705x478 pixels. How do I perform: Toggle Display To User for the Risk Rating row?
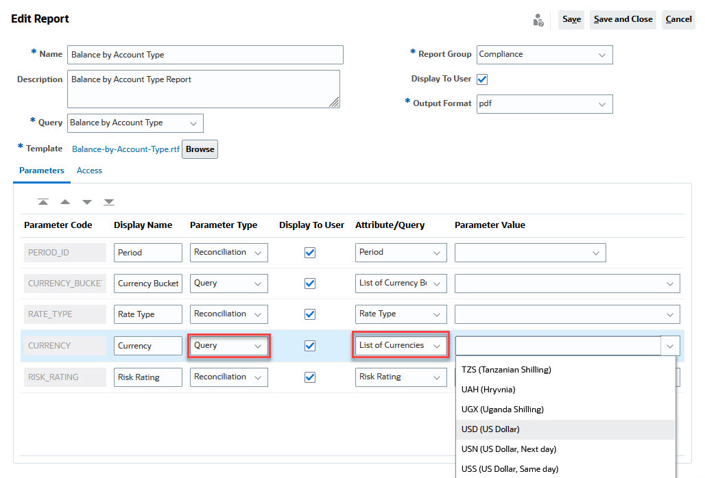point(310,377)
